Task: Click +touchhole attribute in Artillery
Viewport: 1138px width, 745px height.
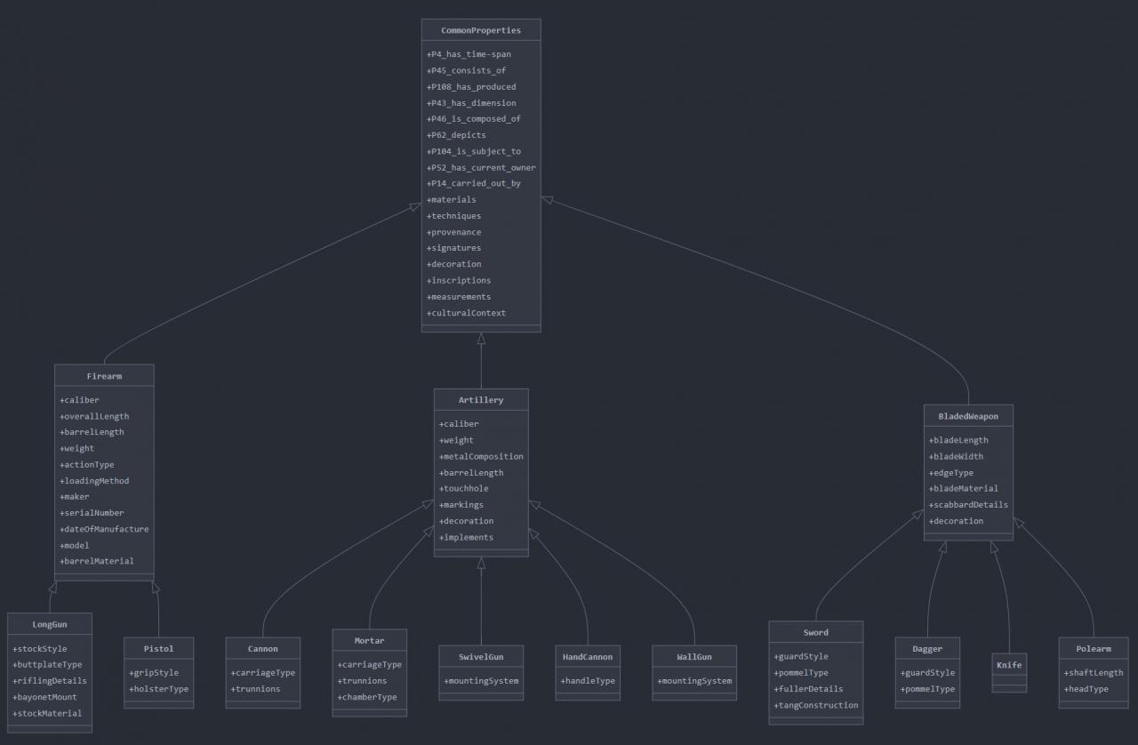Action: point(463,489)
